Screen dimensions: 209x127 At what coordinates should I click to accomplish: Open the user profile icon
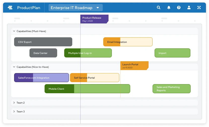(x=189, y=8)
